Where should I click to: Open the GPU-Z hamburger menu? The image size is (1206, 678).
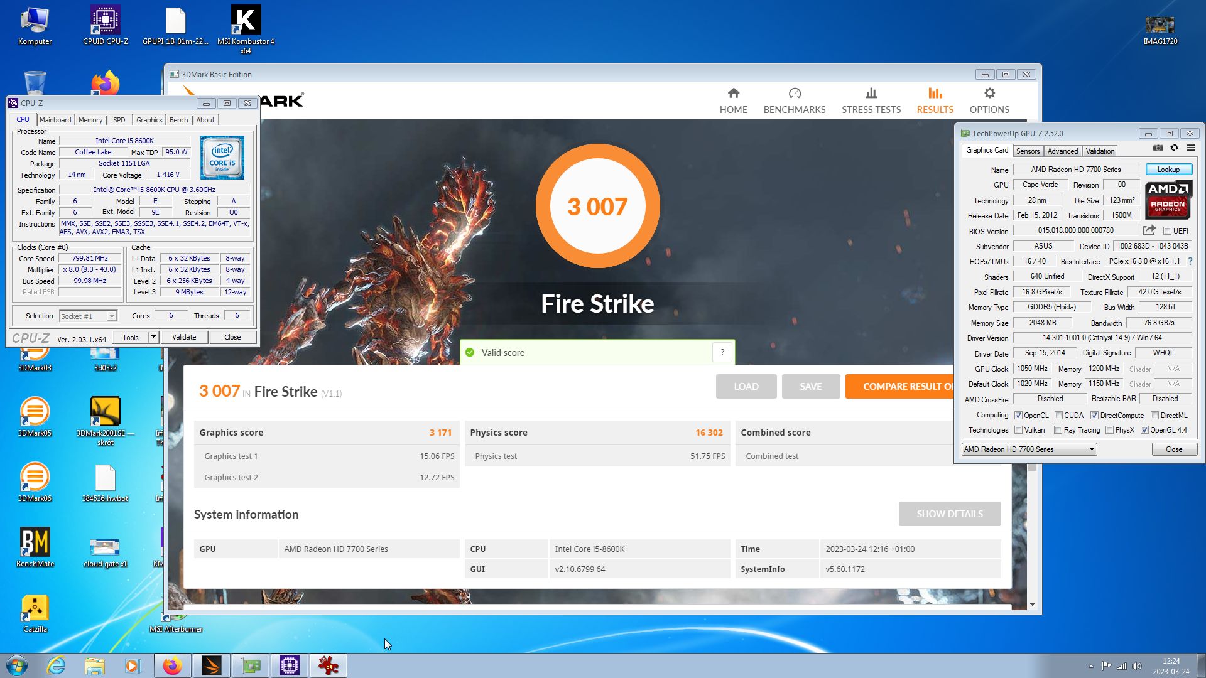(1190, 148)
